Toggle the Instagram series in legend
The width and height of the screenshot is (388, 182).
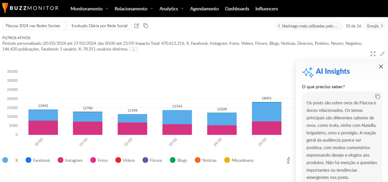click(70, 160)
